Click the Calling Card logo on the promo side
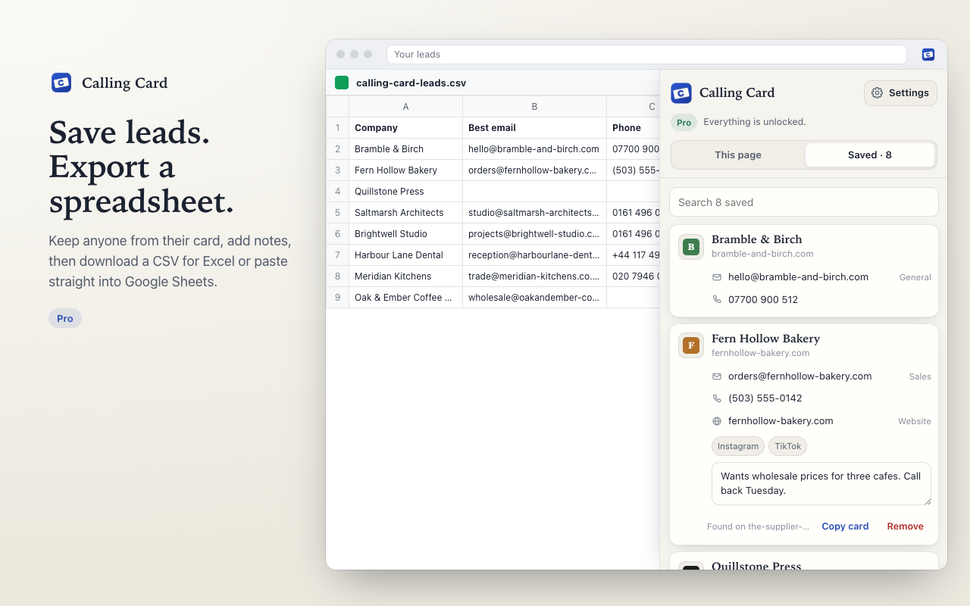Screen dimensions: 970x606 coord(61,83)
